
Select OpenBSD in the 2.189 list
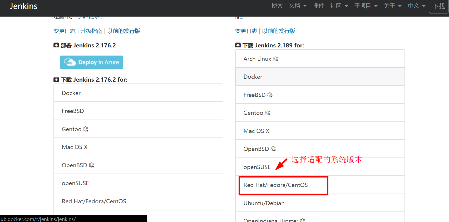[320, 149]
